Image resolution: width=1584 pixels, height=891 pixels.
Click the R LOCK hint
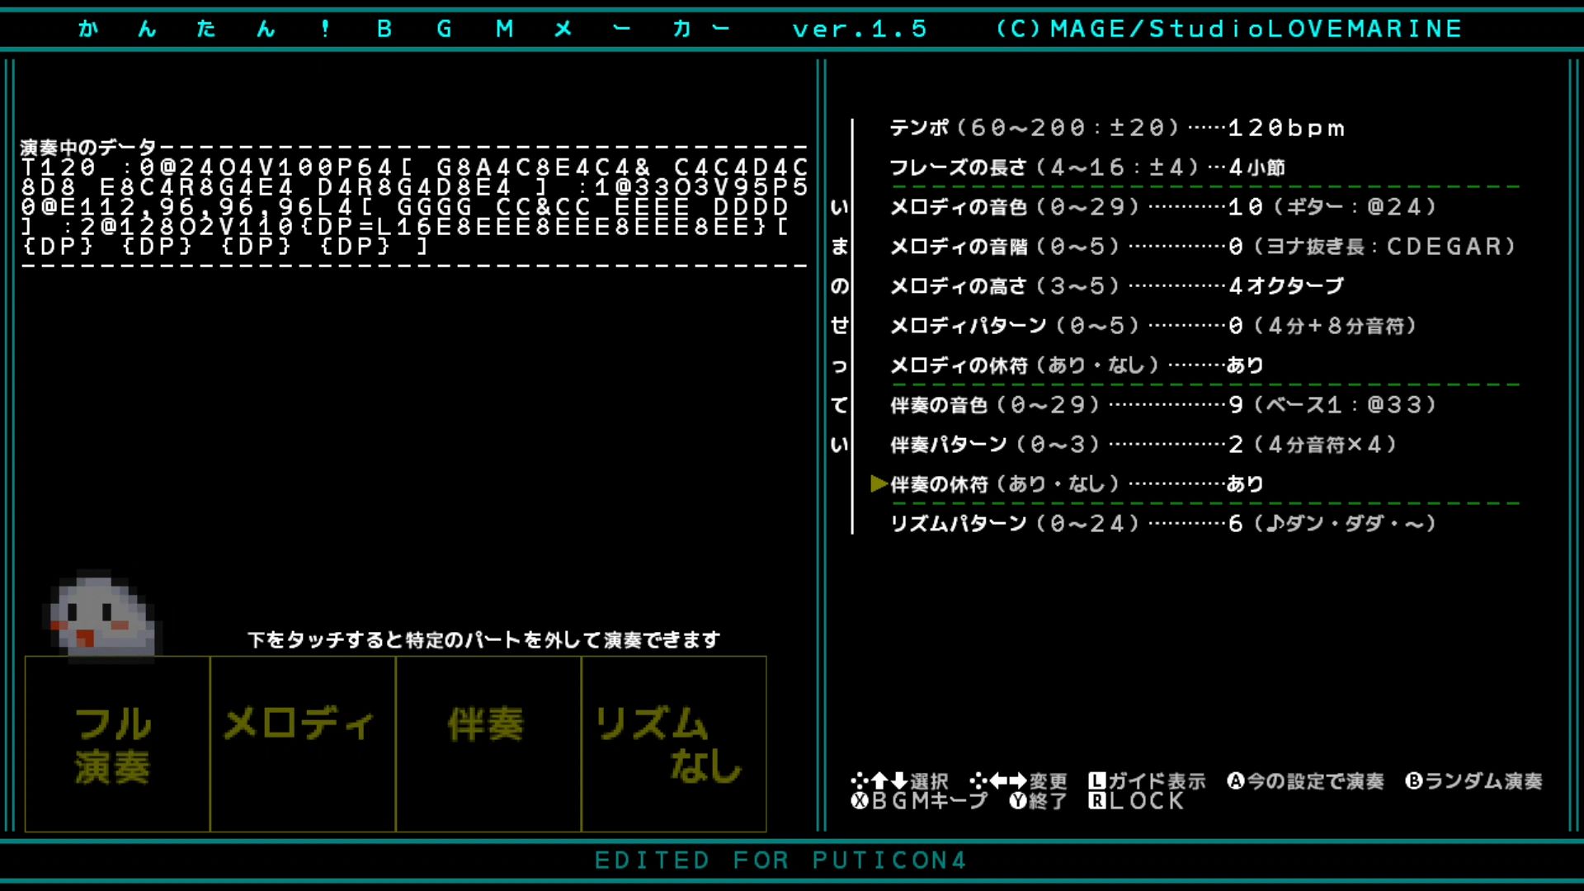1137,800
